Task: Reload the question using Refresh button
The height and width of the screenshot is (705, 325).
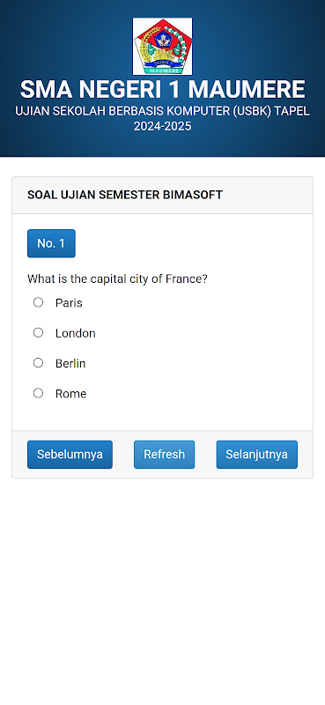Action: point(164,455)
